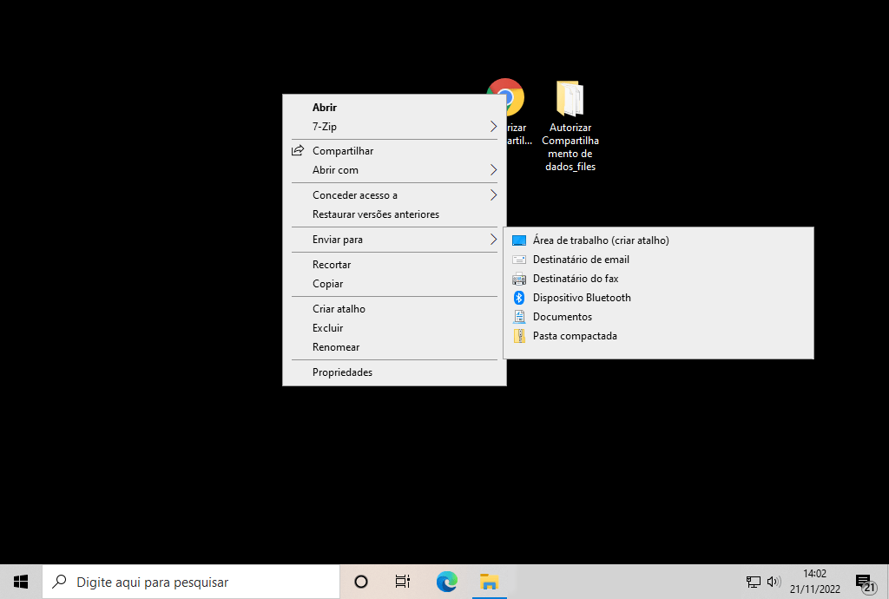889x599 pixels.
Task: Click the volume speaker tray icon
Action: 773,582
